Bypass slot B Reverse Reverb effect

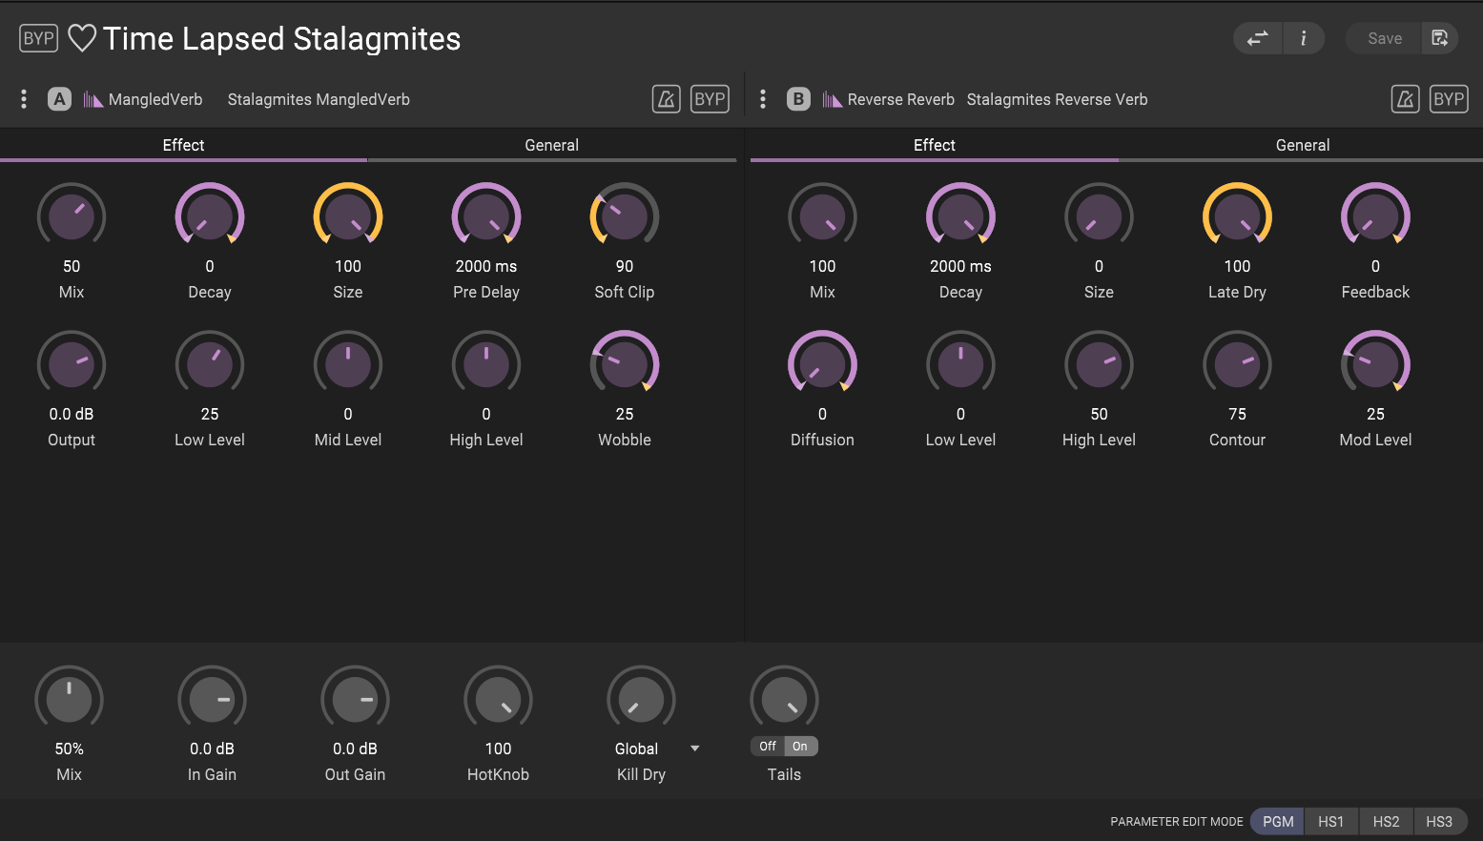coord(1449,99)
